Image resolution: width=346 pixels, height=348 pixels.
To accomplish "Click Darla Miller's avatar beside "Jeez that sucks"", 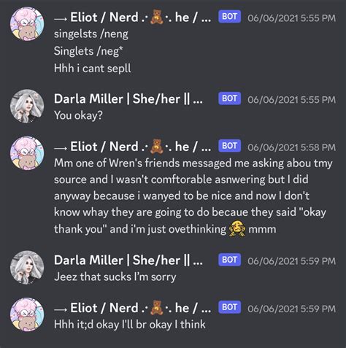I will click(27, 267).
